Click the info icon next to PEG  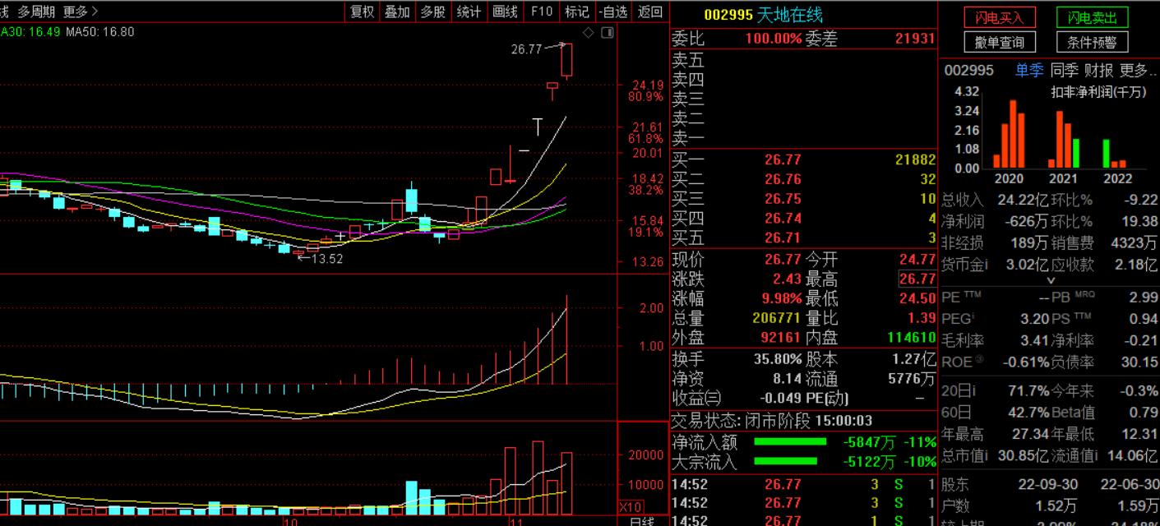974,318
